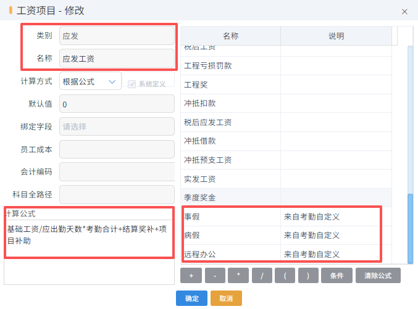Select the 冲抵扣款 row
418x309 pixels.
tap(286, 104)
